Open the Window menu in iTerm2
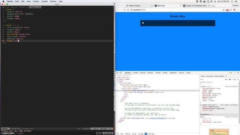The width and height of the screenshot is (240, 135). pos(53,1)
